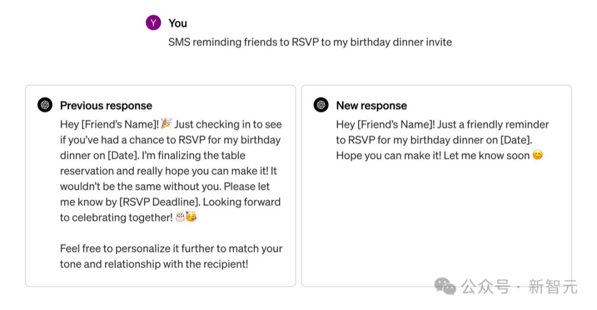
Task: Select the "Previous response" heading
Action: pos(106,105)
